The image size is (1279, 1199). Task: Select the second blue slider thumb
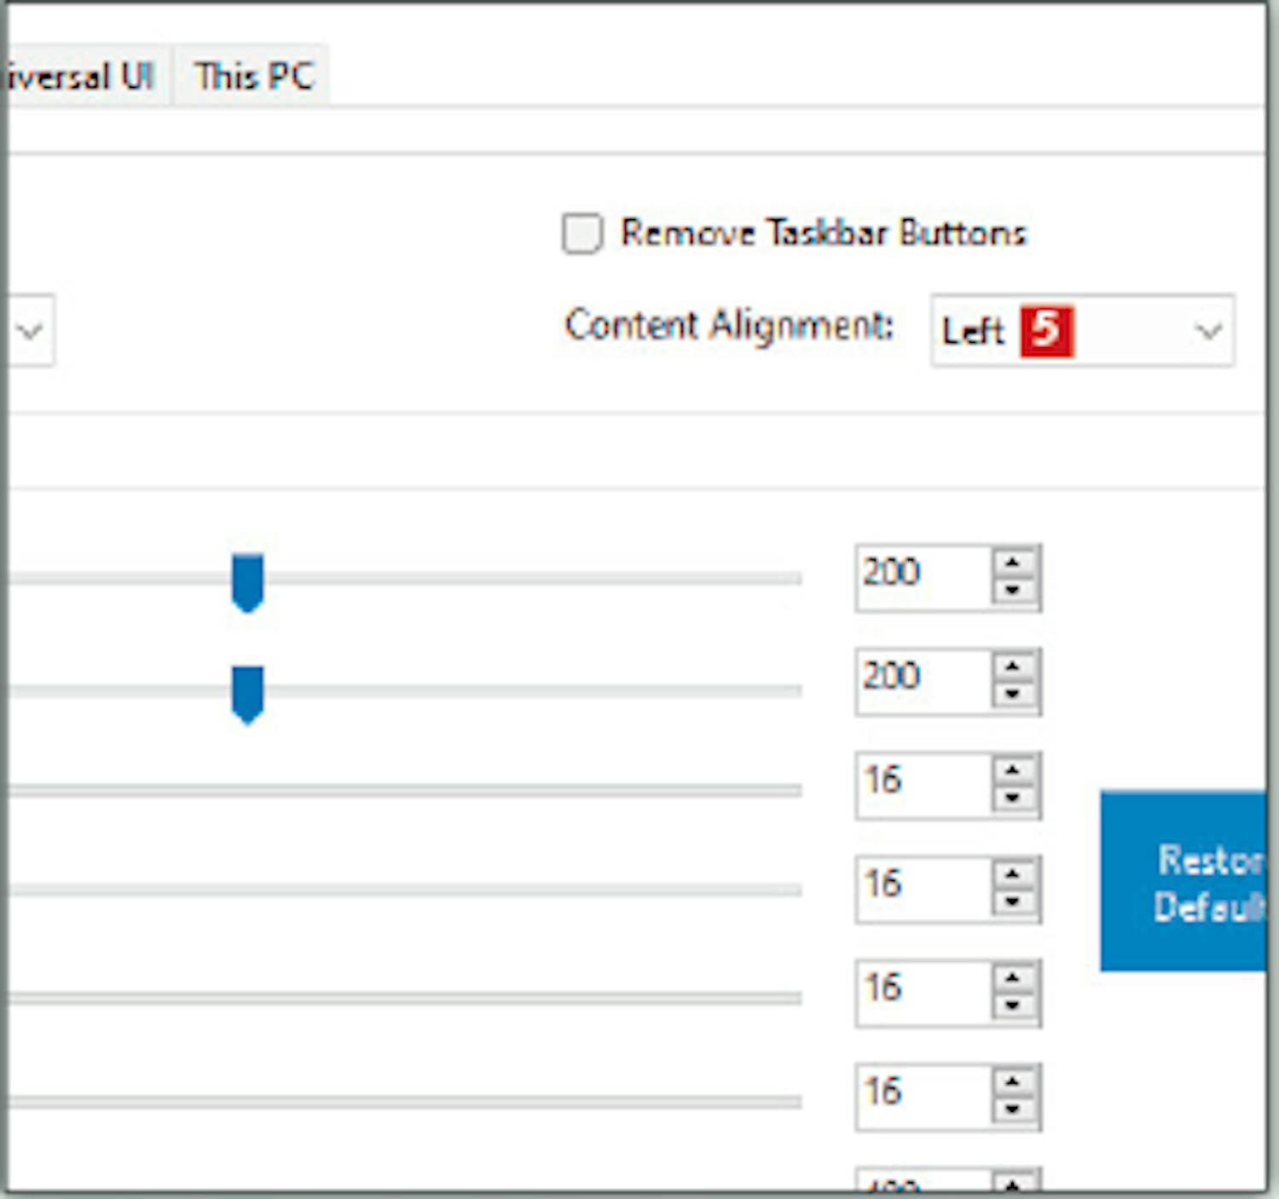pyautogui.click(x=247, y=693)
